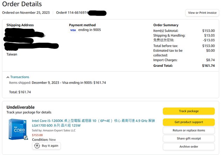
Task: Open the Transactions link
Action: [x=20, y=77]
